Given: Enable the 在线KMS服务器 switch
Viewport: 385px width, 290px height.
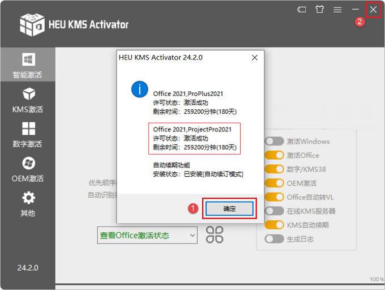Looking at the screenshot, I should [274, 211].
